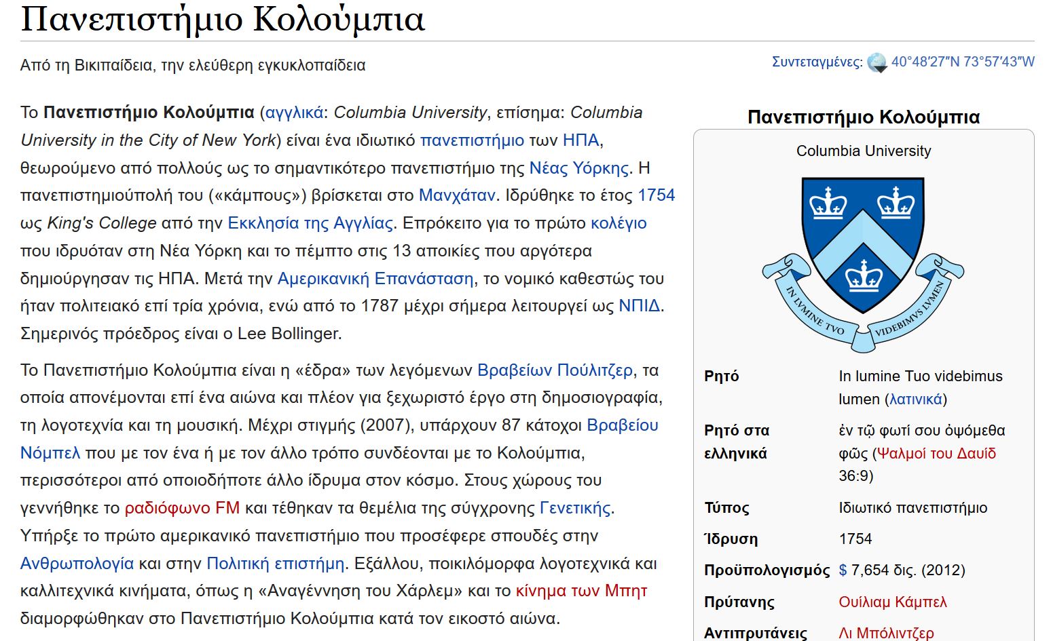Open the λατινικά link in the infobox

coord(916,399)
